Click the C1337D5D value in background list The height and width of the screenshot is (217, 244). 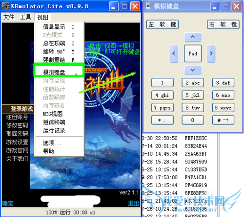click(196, 169)
